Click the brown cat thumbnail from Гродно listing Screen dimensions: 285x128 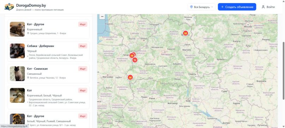pyautogui.click(x=17, y=29)
